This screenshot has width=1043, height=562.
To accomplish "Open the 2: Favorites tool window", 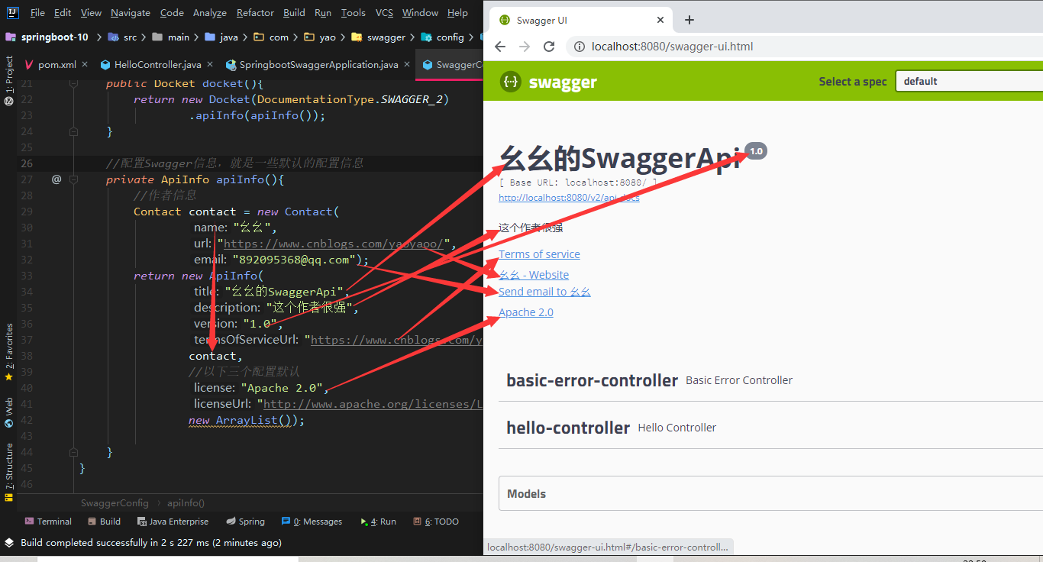I will click(x=9, y=352).
